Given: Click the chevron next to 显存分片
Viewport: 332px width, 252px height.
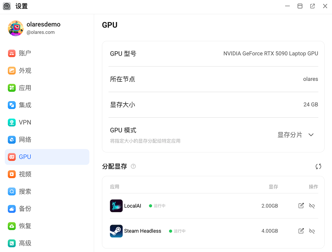Looking at the screenshot, I should [311, 135].
